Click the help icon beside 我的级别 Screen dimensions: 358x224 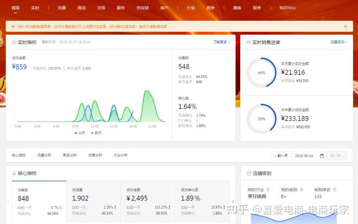[x=301, y=190]
